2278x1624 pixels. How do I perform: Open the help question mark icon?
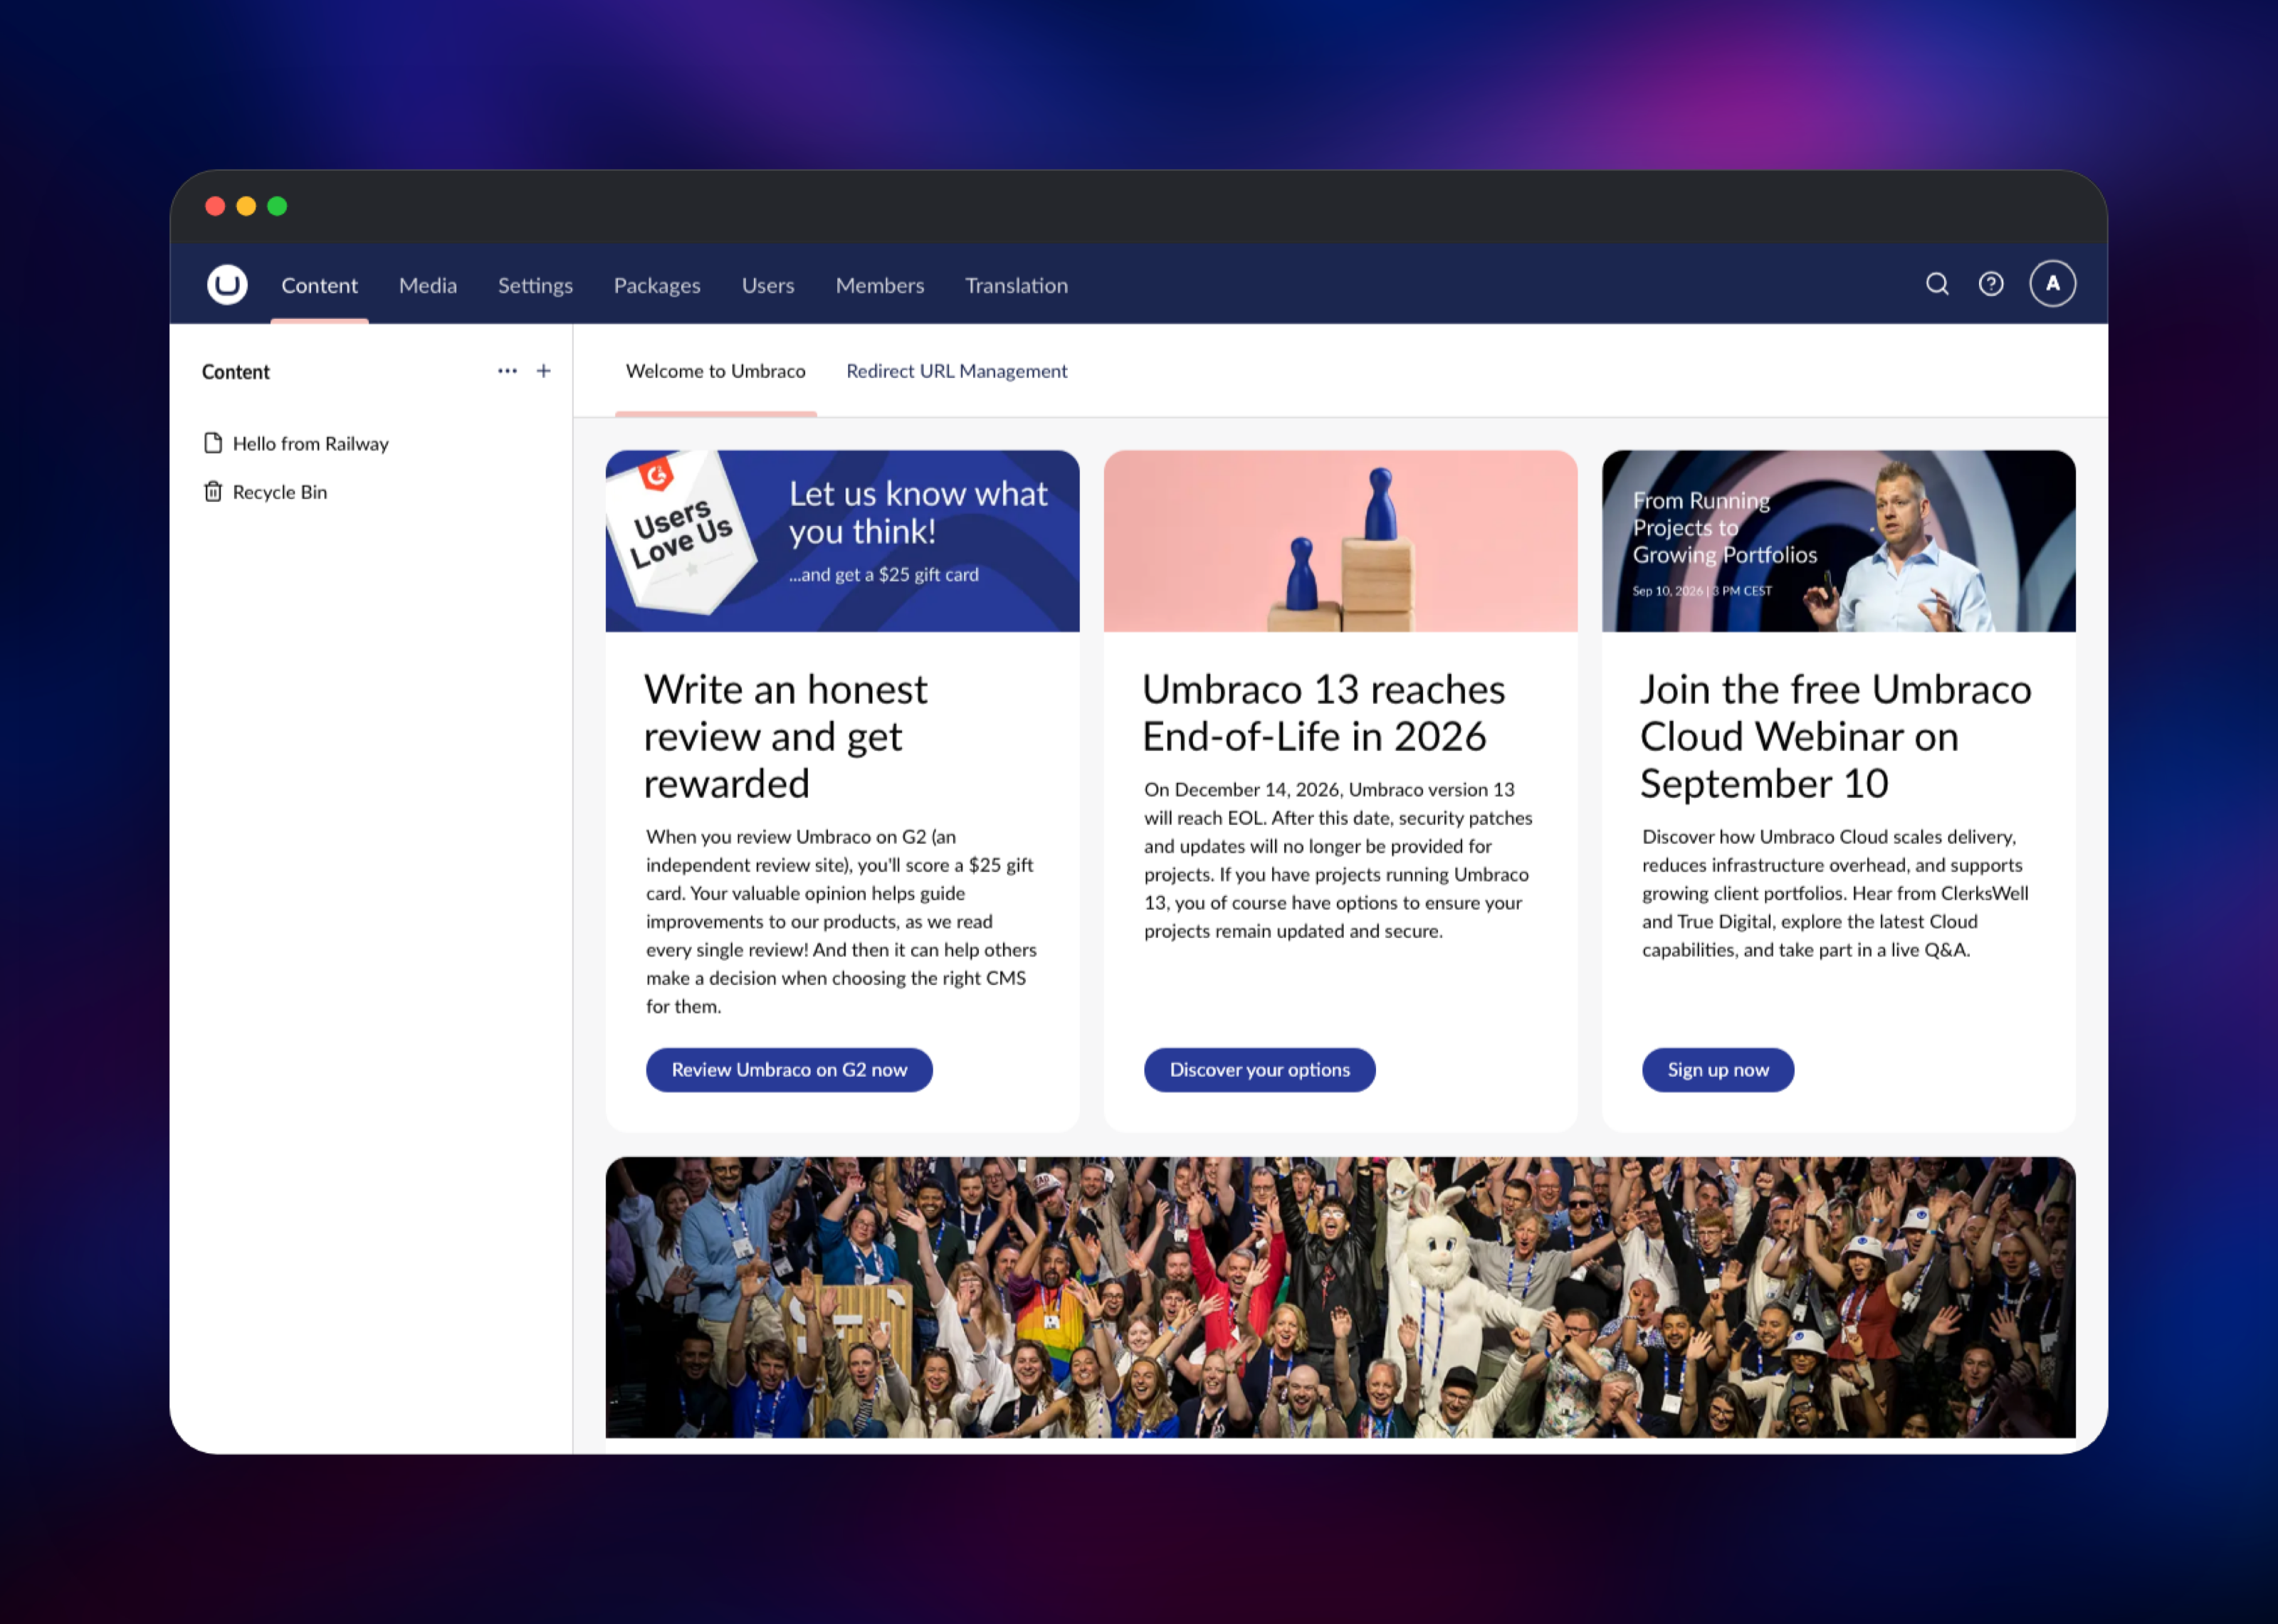(x=1991, y=284)
